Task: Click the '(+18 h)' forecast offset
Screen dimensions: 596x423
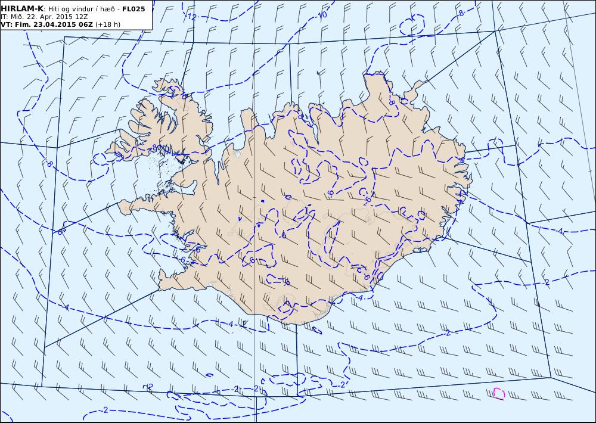Action: click(x=107, y=24)
